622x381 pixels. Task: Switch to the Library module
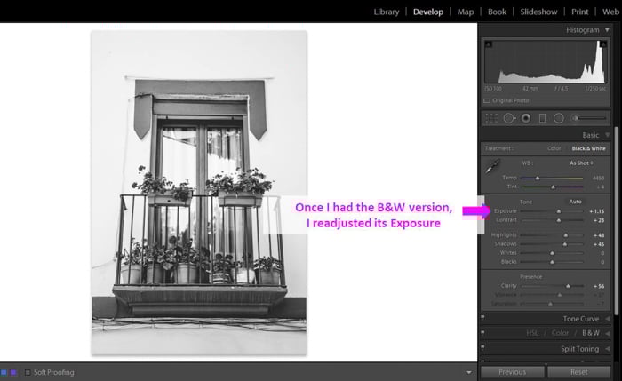pyautogui.click(x=387, y=12)
